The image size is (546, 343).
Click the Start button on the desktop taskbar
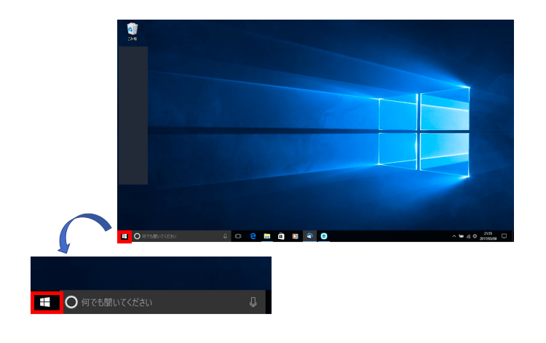coord(124,237)
